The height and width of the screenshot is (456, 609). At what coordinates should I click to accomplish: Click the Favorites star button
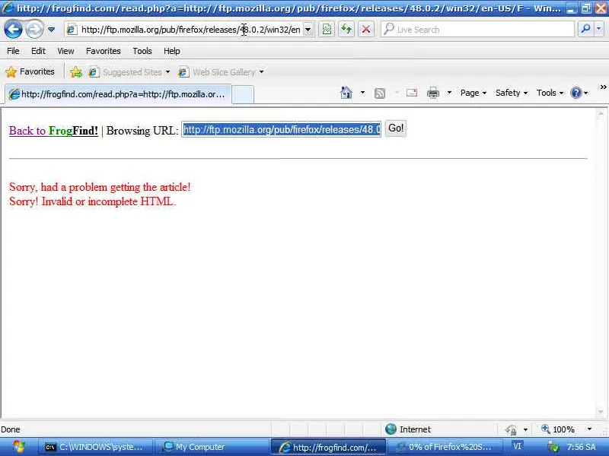tap(30, 71)
